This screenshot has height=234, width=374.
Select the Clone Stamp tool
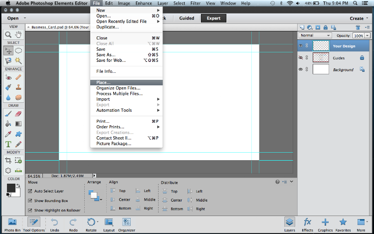coord(18,87)
